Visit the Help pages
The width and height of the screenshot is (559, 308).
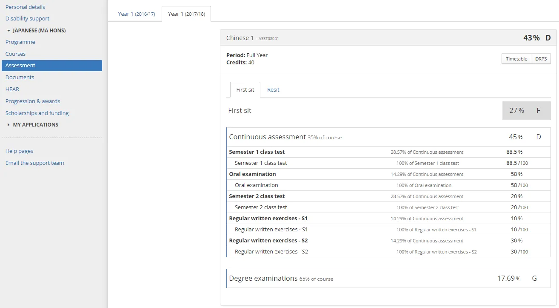[x=19, y=150]
